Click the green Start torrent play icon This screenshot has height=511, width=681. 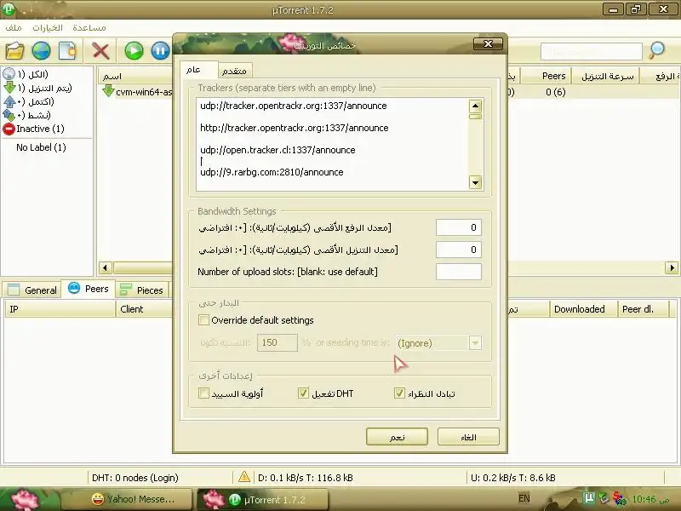(x=134, y=51)
